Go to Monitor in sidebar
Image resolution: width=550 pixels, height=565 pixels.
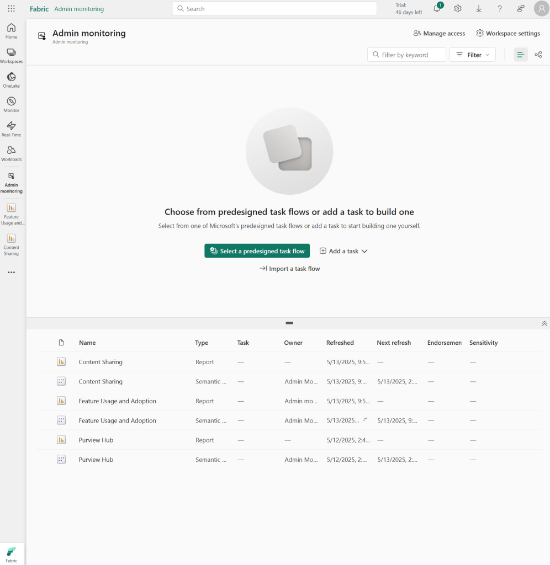(11, 104)
